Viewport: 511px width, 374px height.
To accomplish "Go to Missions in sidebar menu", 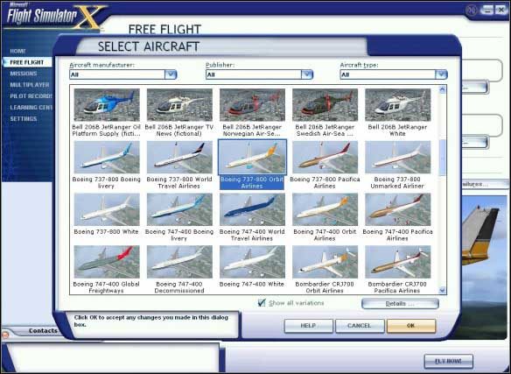I will tap(24, 74).
